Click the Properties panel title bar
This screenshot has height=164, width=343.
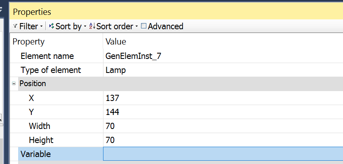coord(176,12)
